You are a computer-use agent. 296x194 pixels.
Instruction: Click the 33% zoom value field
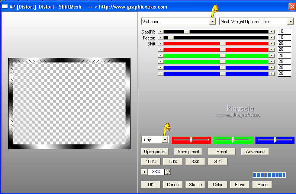point(156,172)
